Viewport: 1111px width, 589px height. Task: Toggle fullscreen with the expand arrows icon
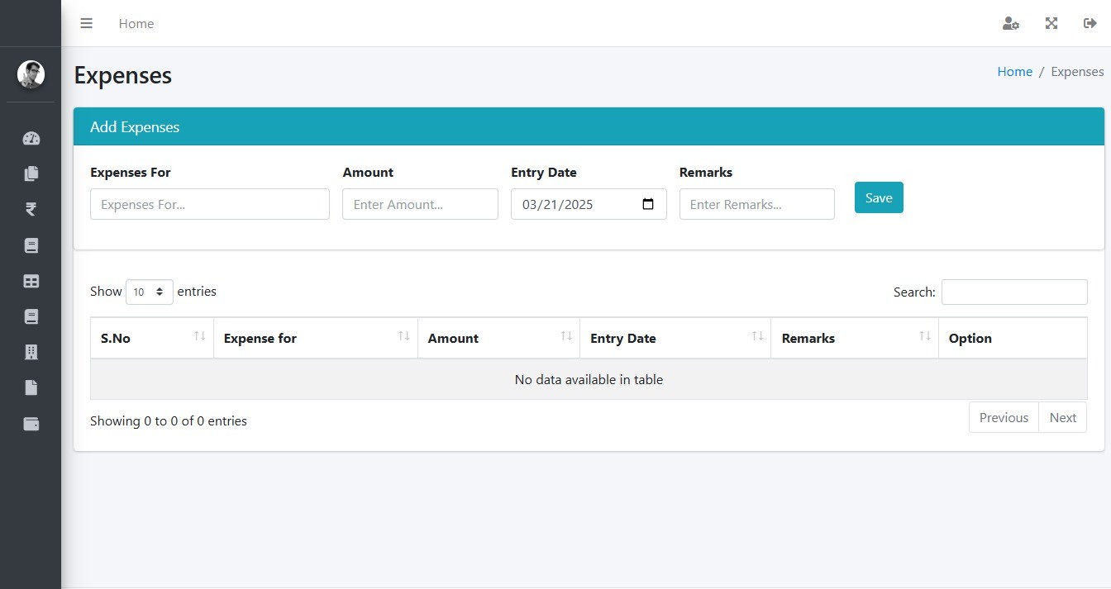point(1051,24)
